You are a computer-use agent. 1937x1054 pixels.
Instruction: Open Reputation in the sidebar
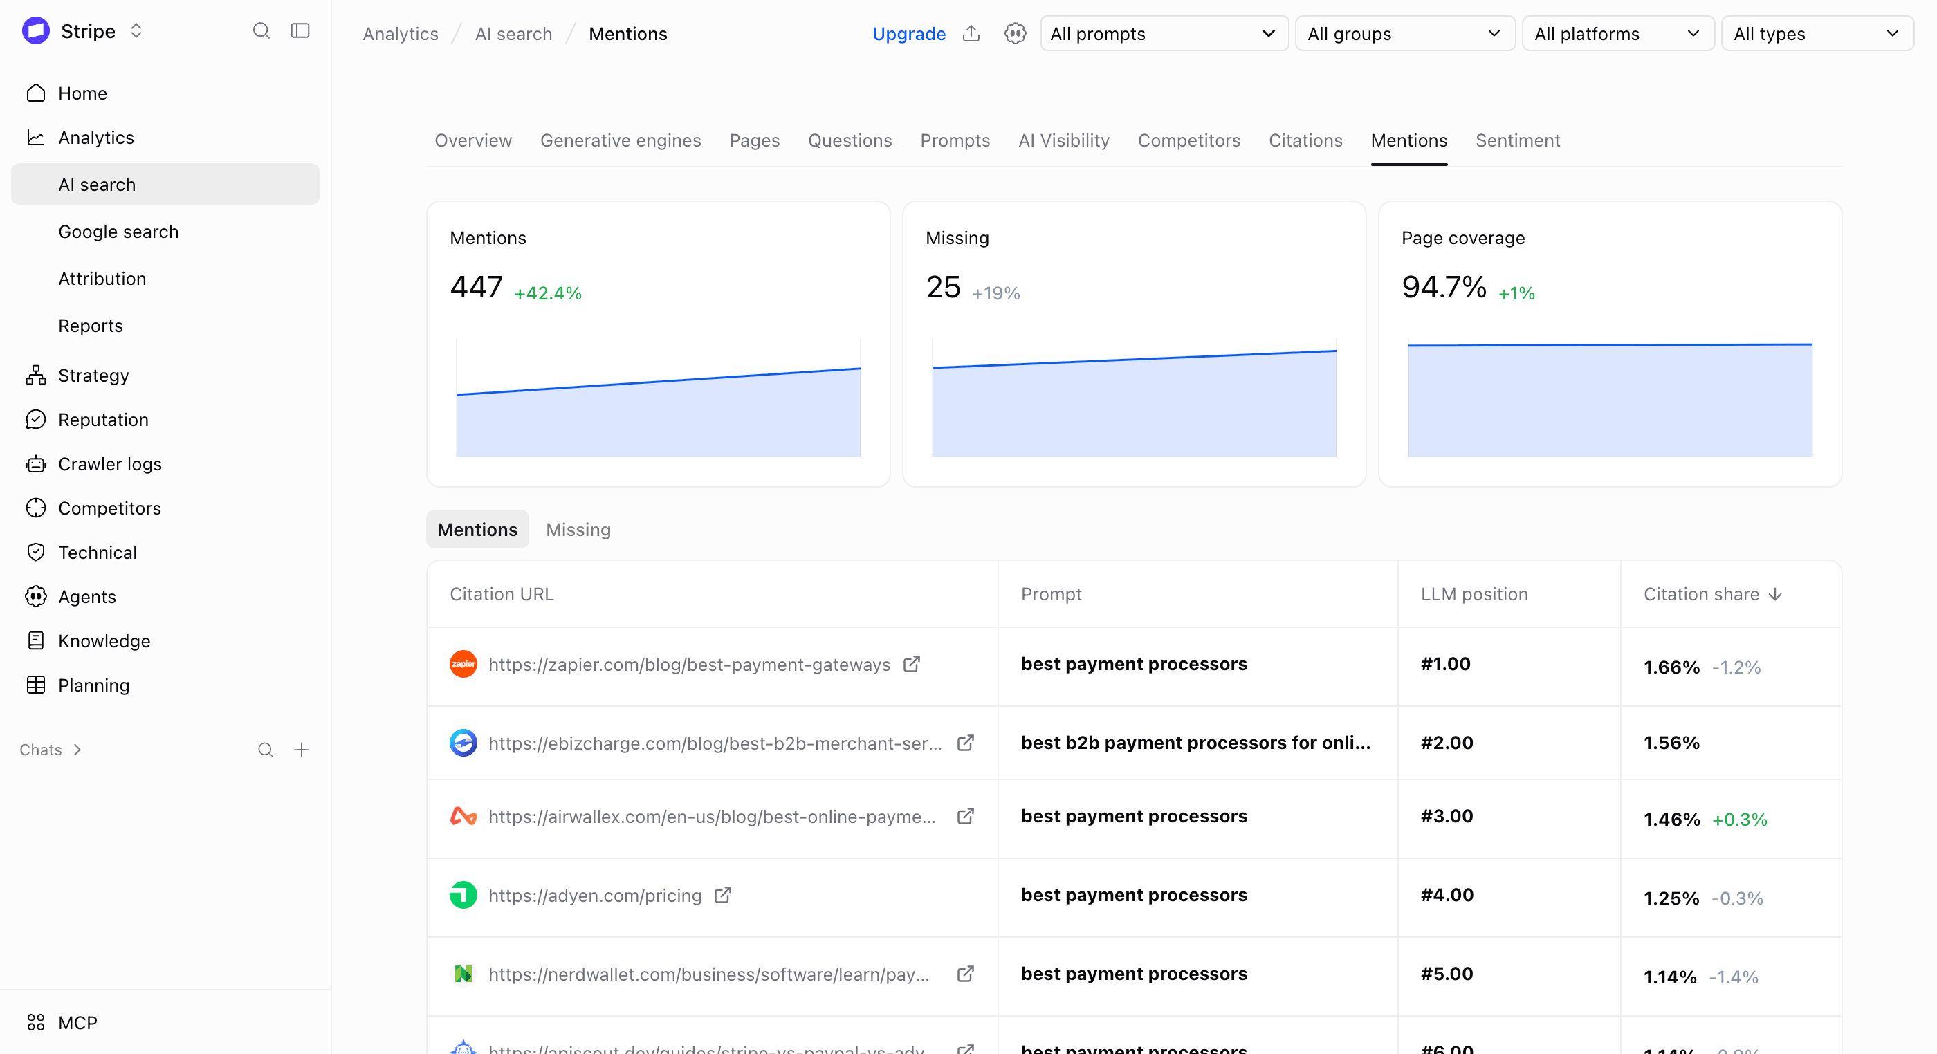tap(165, 420)
